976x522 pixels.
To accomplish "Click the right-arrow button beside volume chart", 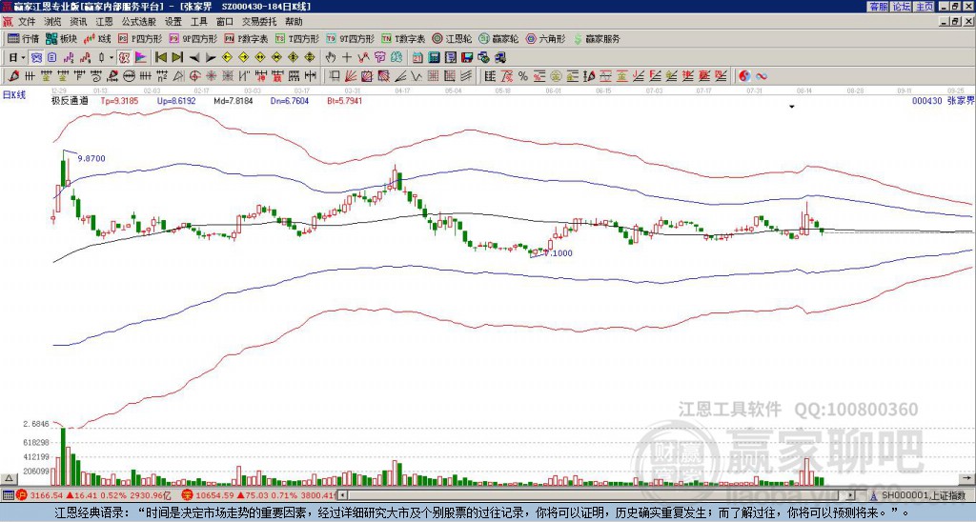I will click(x=966, y=478).
